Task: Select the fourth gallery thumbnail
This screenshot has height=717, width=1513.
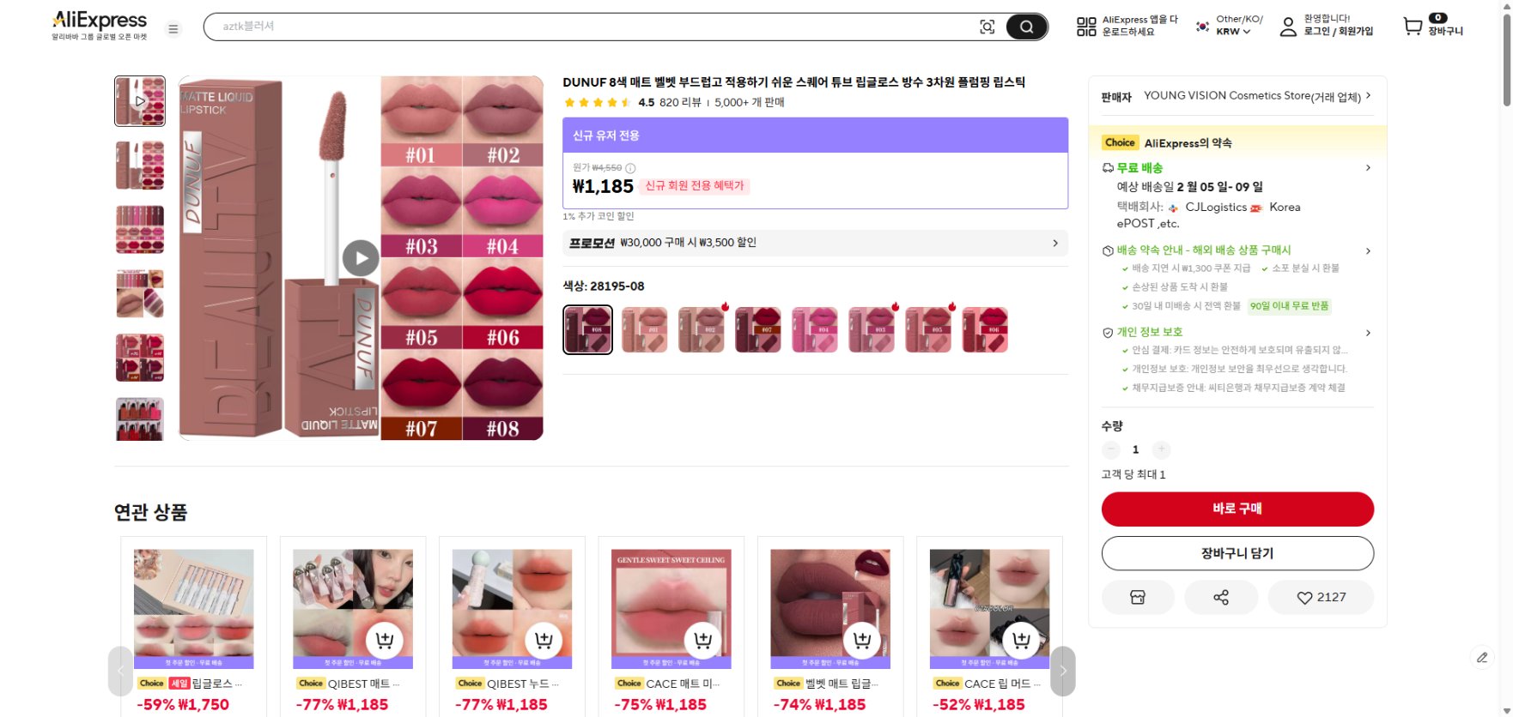Action: (140, 293)
